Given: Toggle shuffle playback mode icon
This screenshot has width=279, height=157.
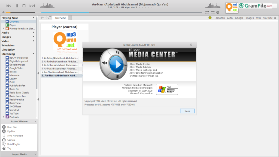Looking at the screenshot, I should pos(213,13).
